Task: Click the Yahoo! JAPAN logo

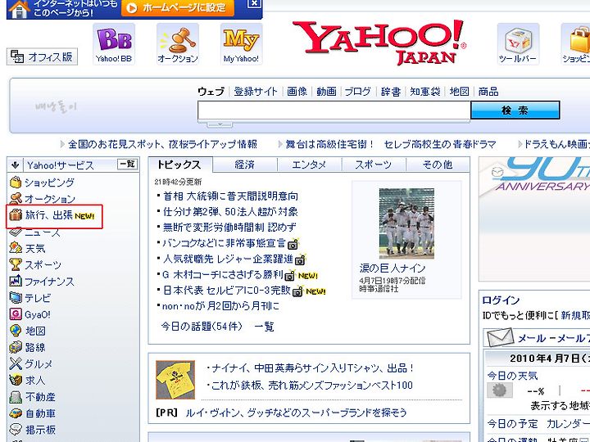Action: pos(379,42)
